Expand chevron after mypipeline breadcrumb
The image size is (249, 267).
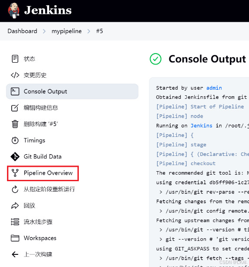(89, 31)
